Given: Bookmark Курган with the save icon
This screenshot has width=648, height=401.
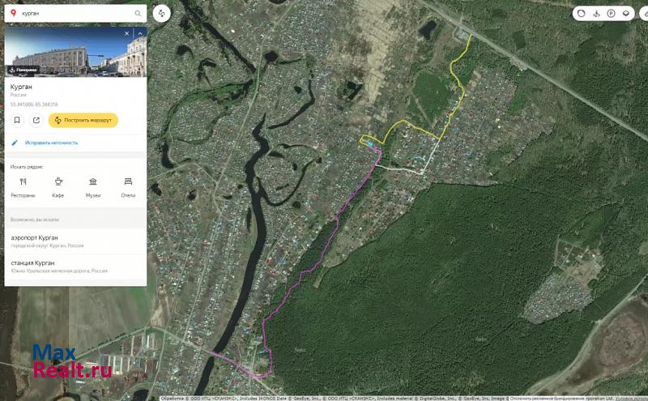Looking at the screenshot, I should click(18, 120).
